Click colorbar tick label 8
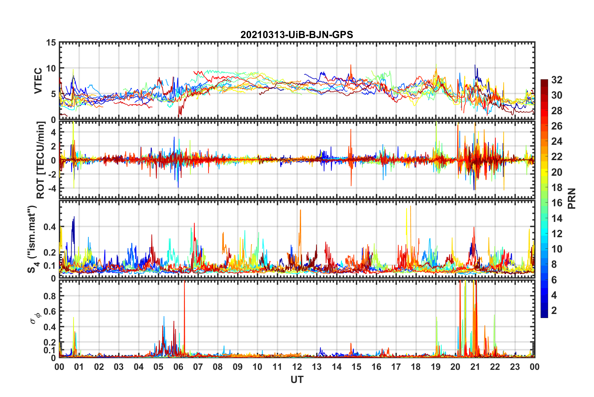 554,264
